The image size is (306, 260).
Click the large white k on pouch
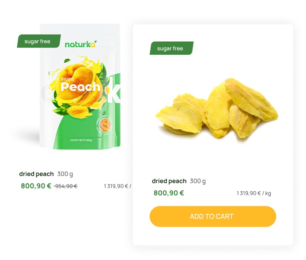pos(114,90)
